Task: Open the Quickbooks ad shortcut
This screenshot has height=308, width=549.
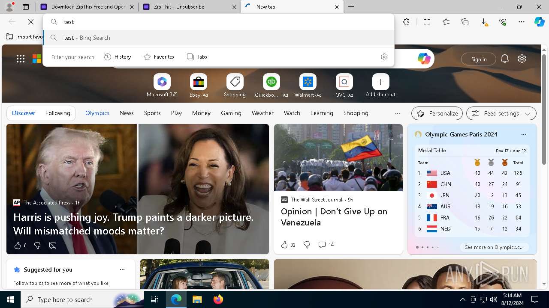Action: tap(271, 86)
